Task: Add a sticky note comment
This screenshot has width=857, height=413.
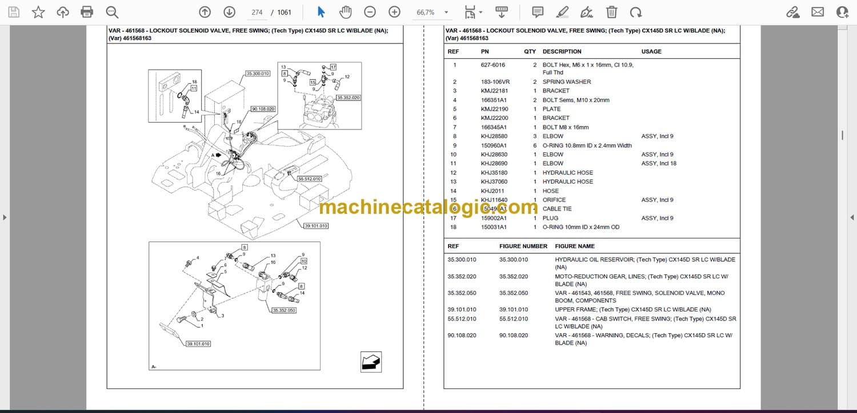Action: [x=538, y=12]
